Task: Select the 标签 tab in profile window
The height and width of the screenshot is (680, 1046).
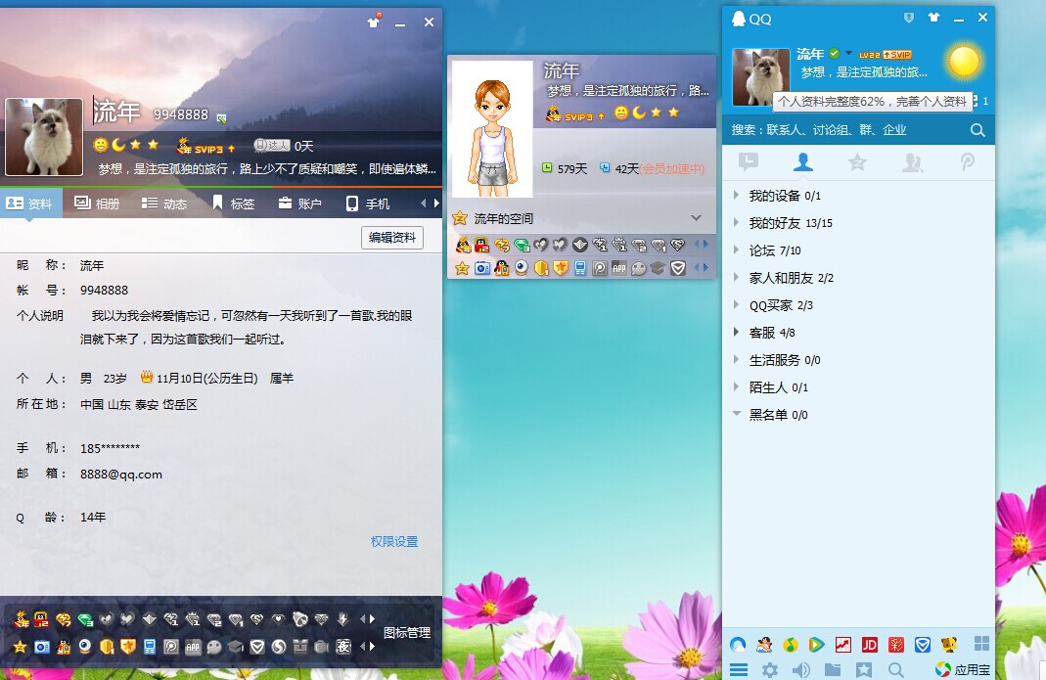Action: click(x=233, y=204)
